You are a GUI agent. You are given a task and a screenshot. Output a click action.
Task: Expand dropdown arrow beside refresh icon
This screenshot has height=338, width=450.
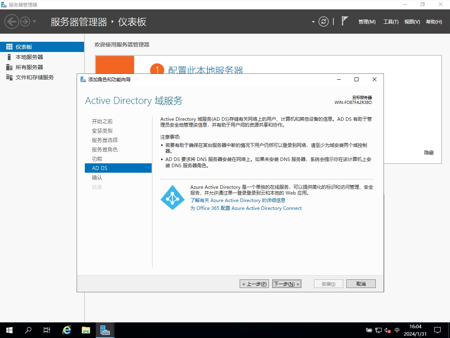[x=313, y=22]
